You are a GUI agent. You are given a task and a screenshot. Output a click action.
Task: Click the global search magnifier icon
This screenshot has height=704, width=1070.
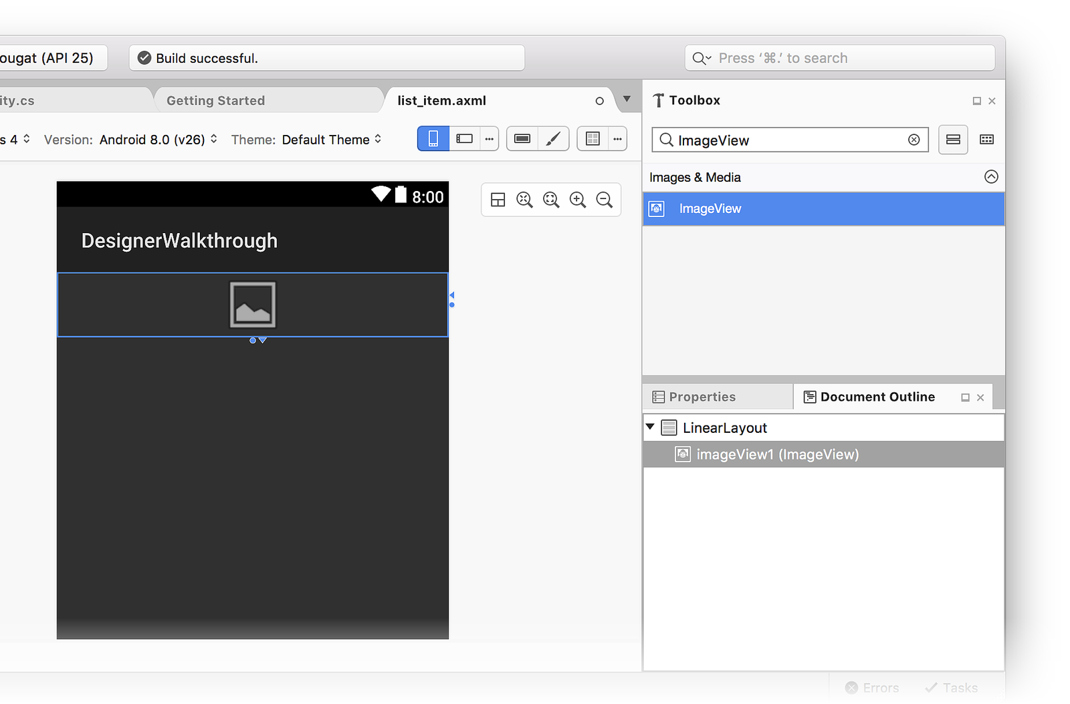(x=701, y=58)
